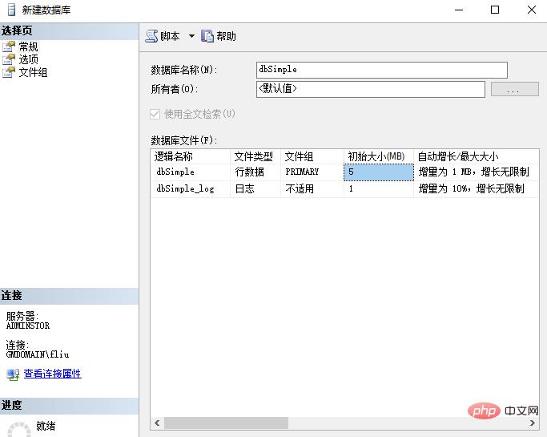Select the 文件组 page icon

9,72
